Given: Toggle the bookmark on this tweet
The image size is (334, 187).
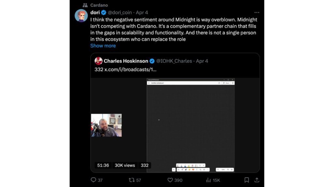Looking at the screenshot, I should (247, 180).
